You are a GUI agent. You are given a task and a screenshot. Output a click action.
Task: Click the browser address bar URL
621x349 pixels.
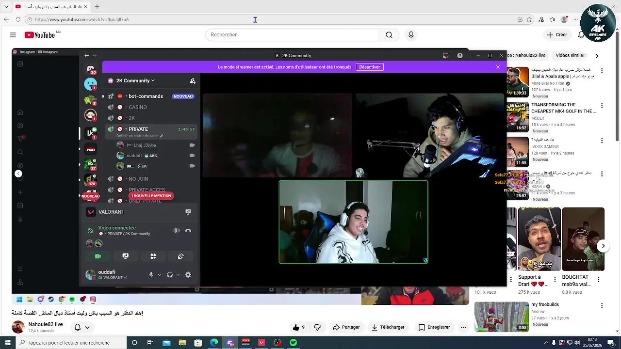(82, 19)
